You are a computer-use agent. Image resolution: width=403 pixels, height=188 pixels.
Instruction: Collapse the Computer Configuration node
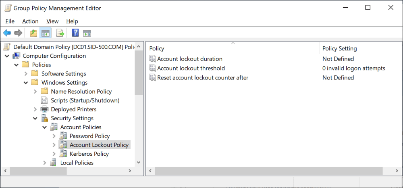7,56
